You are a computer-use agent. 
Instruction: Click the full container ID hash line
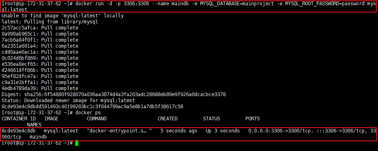point(92,106)
